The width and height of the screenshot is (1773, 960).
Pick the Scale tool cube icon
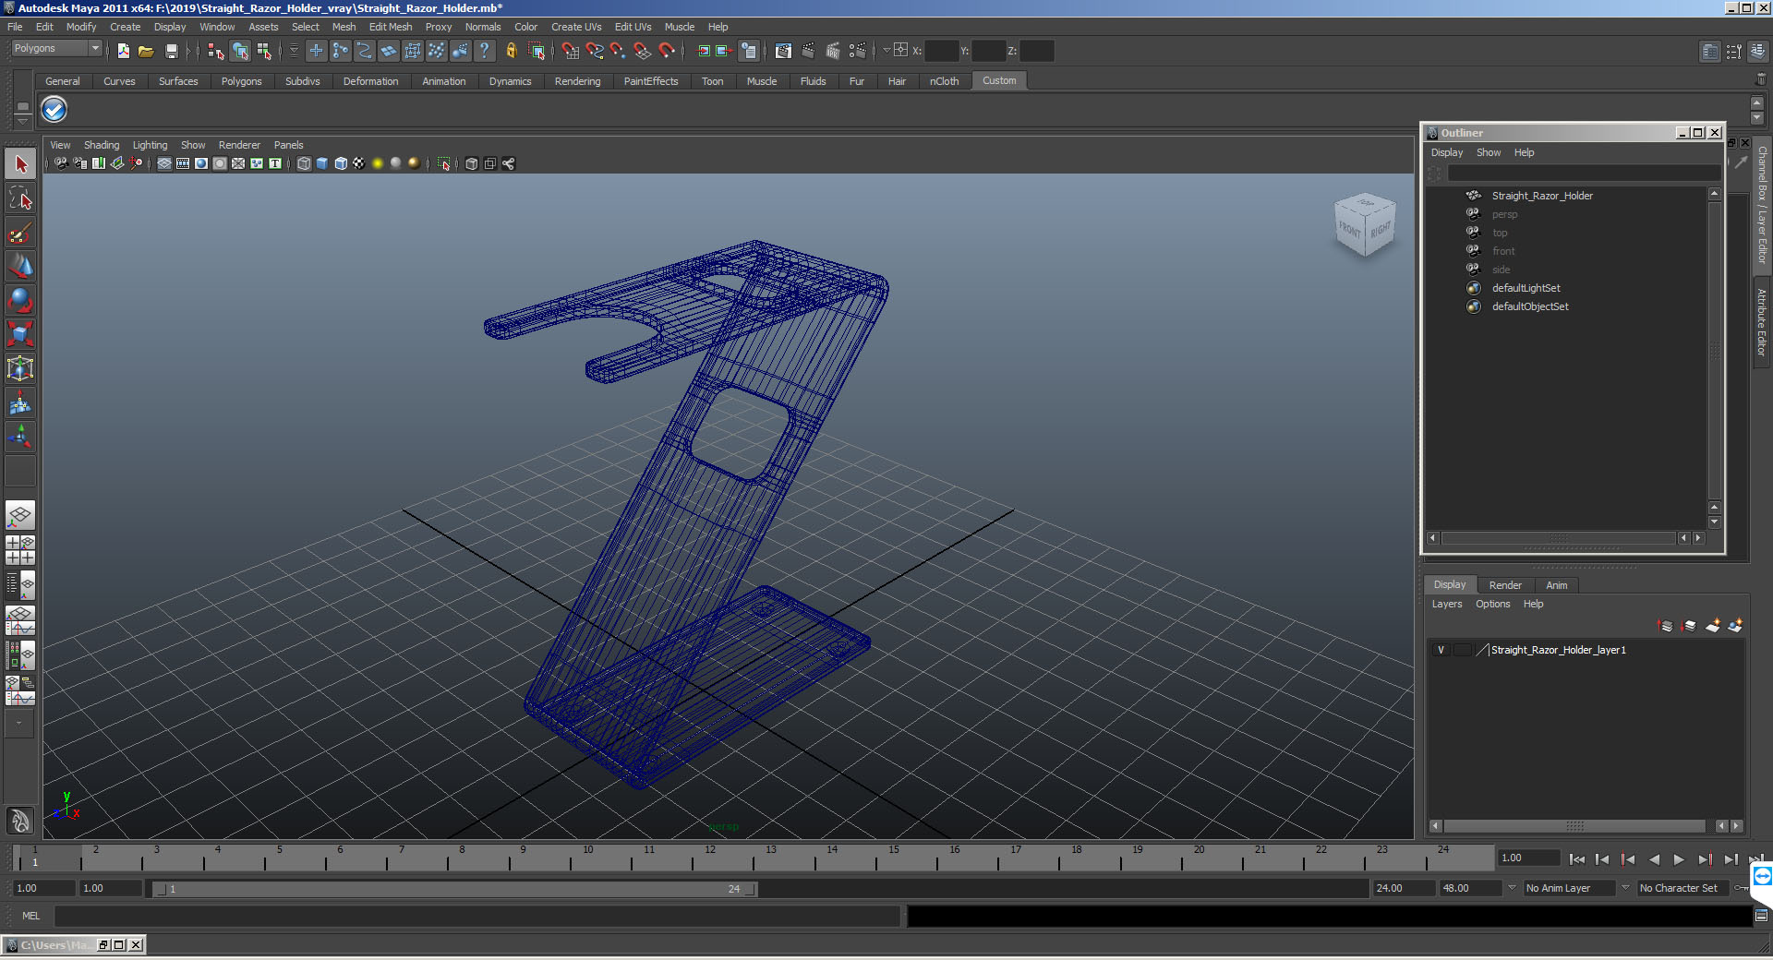point(20,334)
